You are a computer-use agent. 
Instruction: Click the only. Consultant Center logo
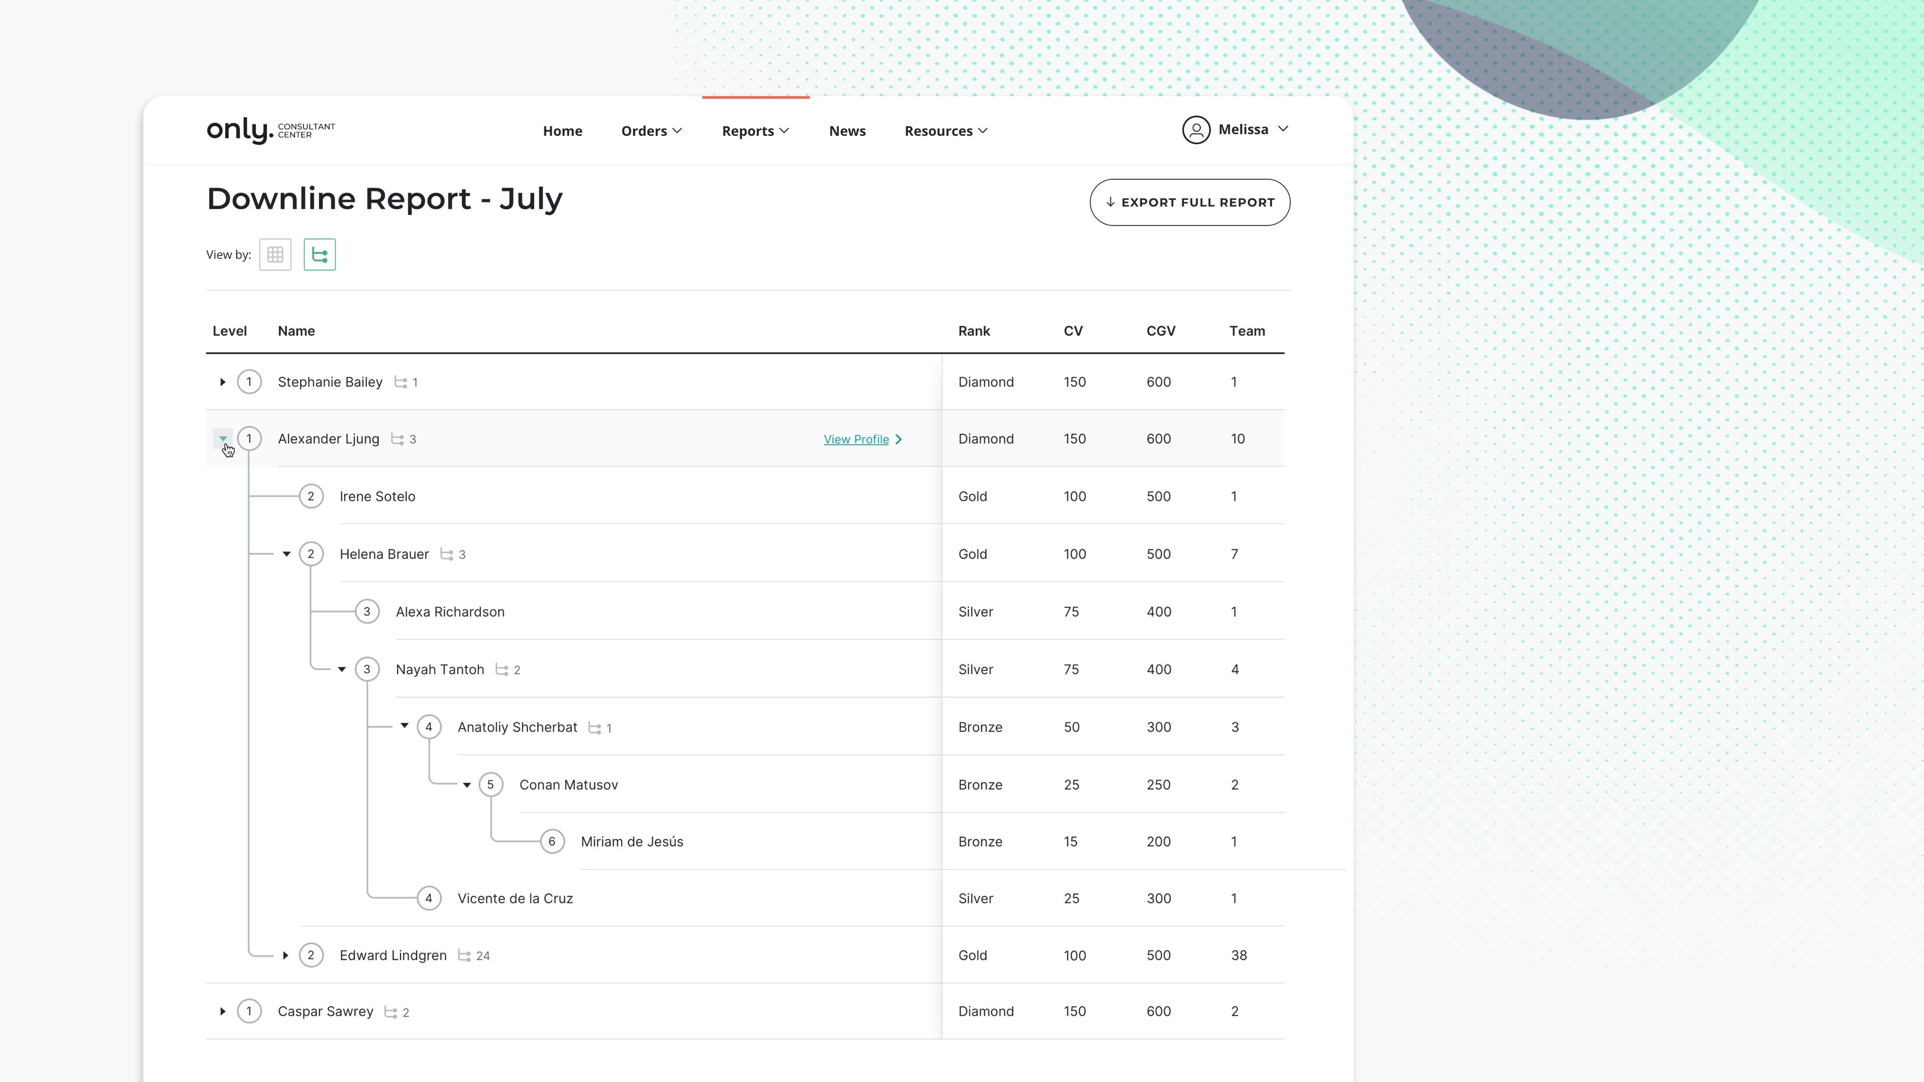[x=270, y=131]
